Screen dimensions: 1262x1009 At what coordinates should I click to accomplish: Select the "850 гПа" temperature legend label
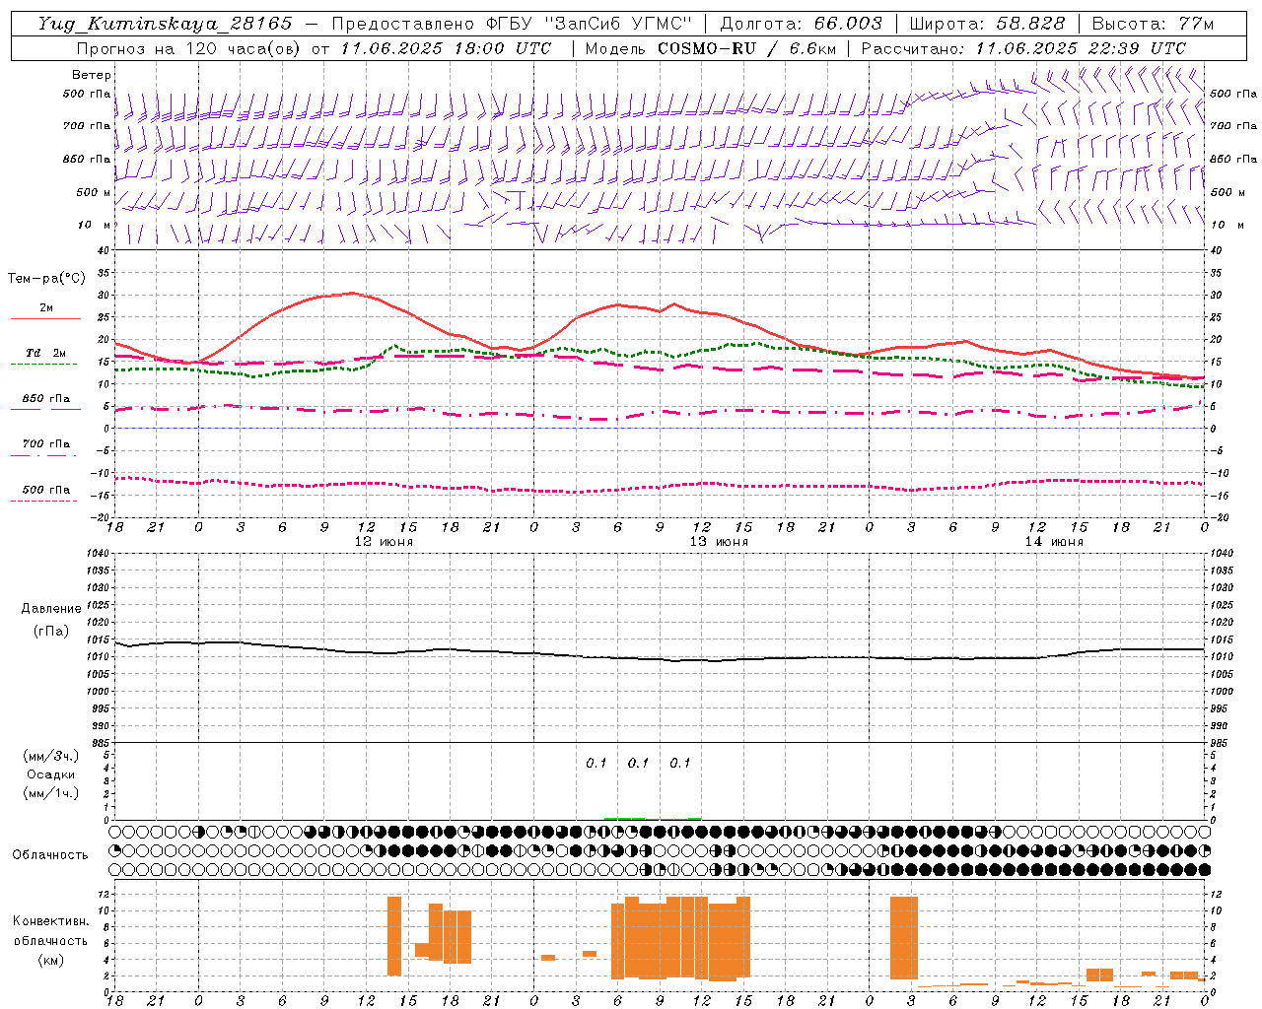46,399
